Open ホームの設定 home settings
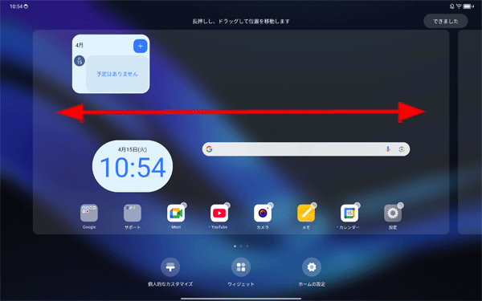This screenshot has width=482, height=301. point(312,267)
